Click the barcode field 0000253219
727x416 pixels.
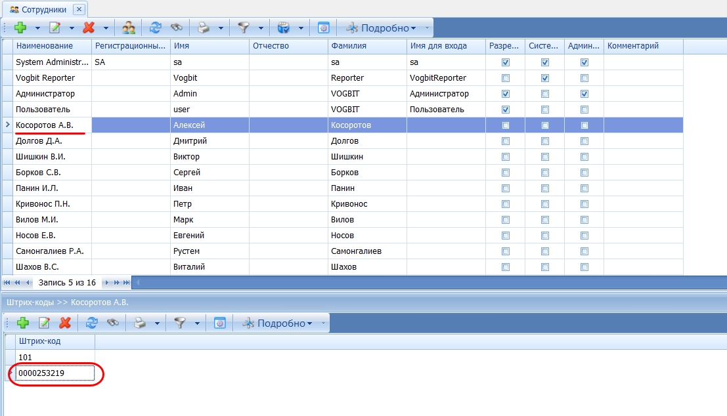[55, 373]
